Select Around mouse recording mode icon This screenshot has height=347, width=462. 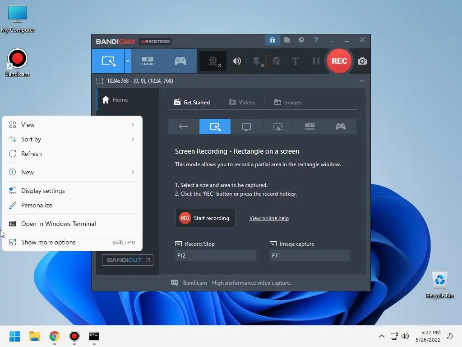point(277,127)
